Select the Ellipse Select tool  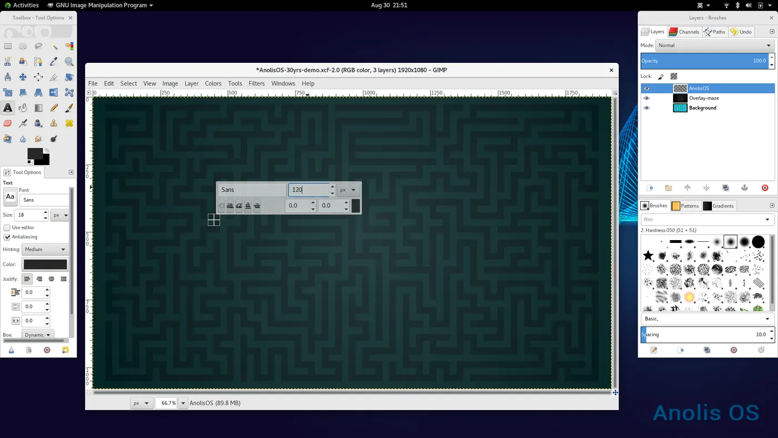click(23, 46)
